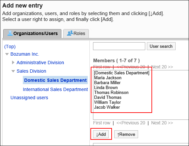Select William Taylor in members list
The image size is (189, 146).
click(x=107, y=102)
